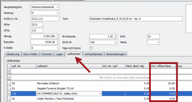
Task: Click the UPos field 113
Action: (37, 31)
